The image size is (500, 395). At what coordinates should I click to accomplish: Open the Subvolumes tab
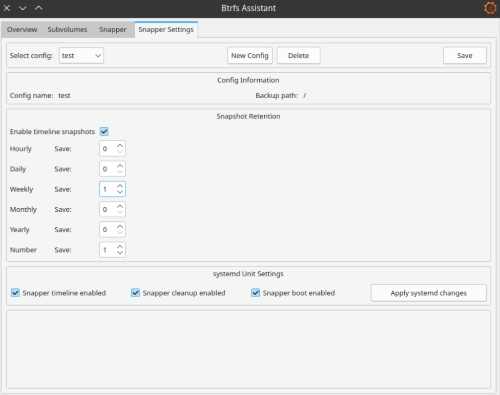67,30
